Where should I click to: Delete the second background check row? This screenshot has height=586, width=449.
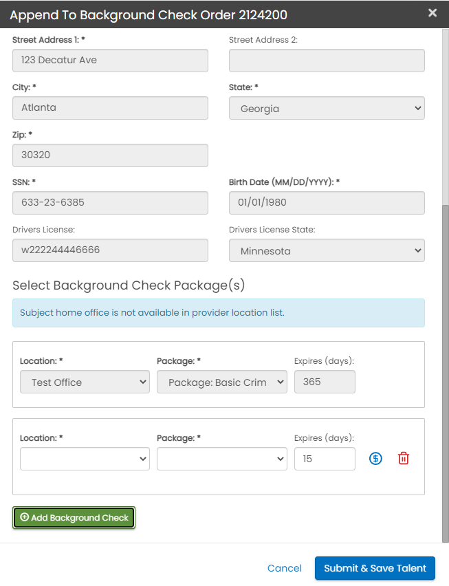coord(404,458)
